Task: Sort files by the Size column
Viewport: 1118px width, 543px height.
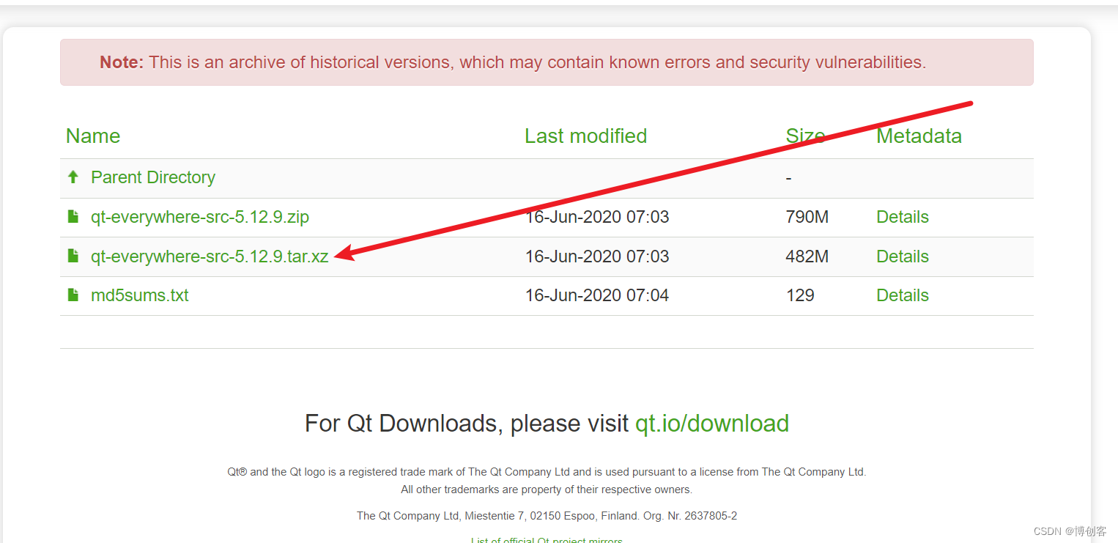Action: tap(804, 136)
